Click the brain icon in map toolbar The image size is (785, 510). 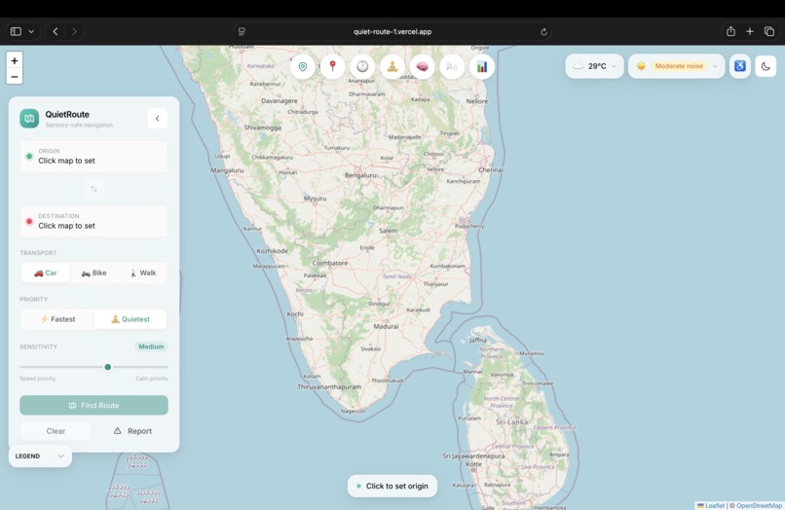(x=422, y=66)
